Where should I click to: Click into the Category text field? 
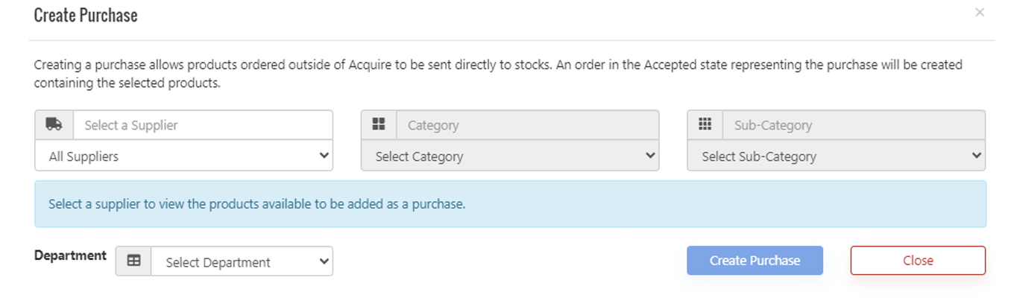(528, 125)
